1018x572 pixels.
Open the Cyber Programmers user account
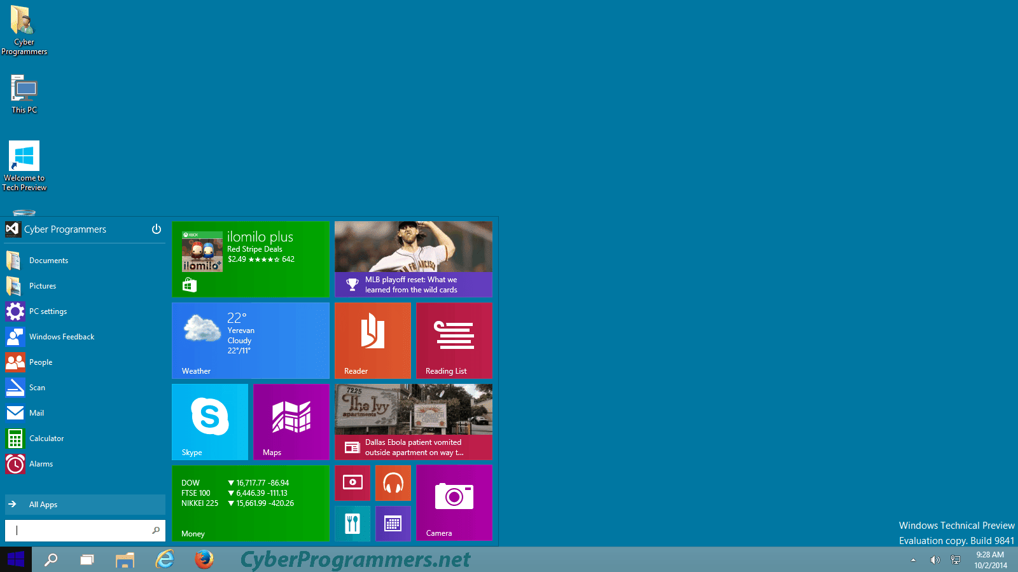(x=56, y=229)
